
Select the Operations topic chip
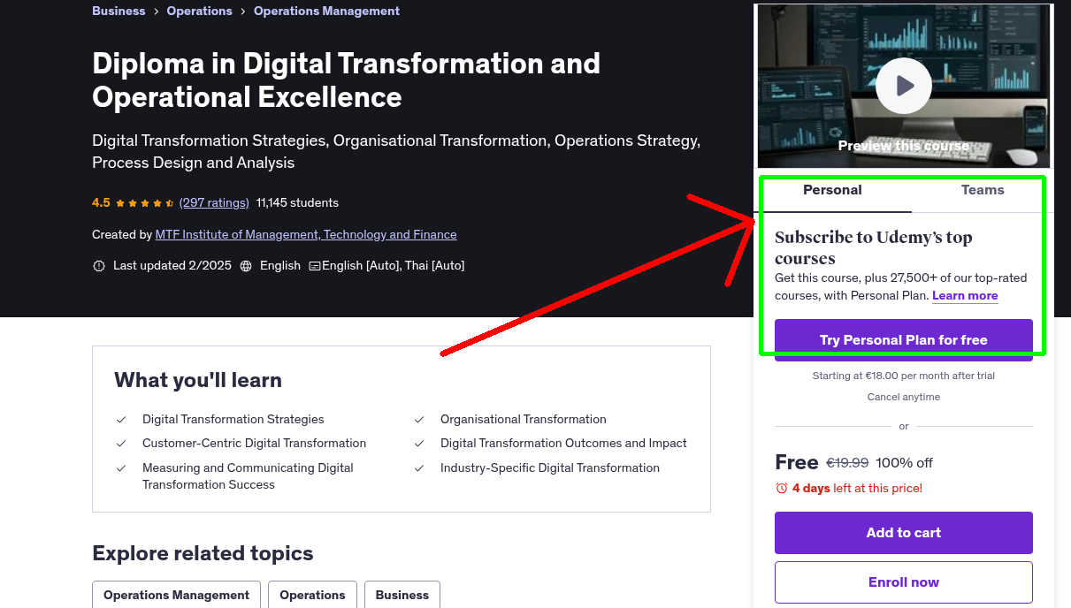point(312,595)
